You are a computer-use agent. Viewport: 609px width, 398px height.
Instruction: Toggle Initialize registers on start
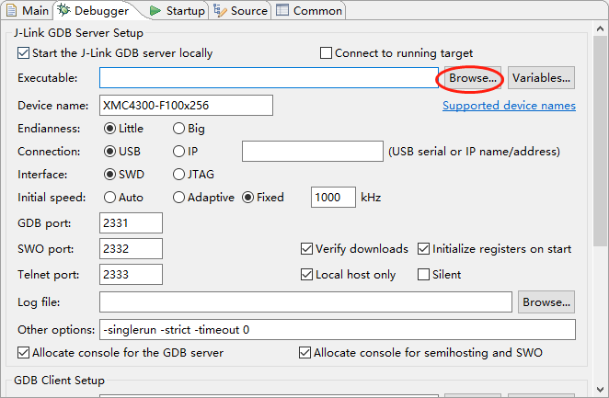coord(423,249)
